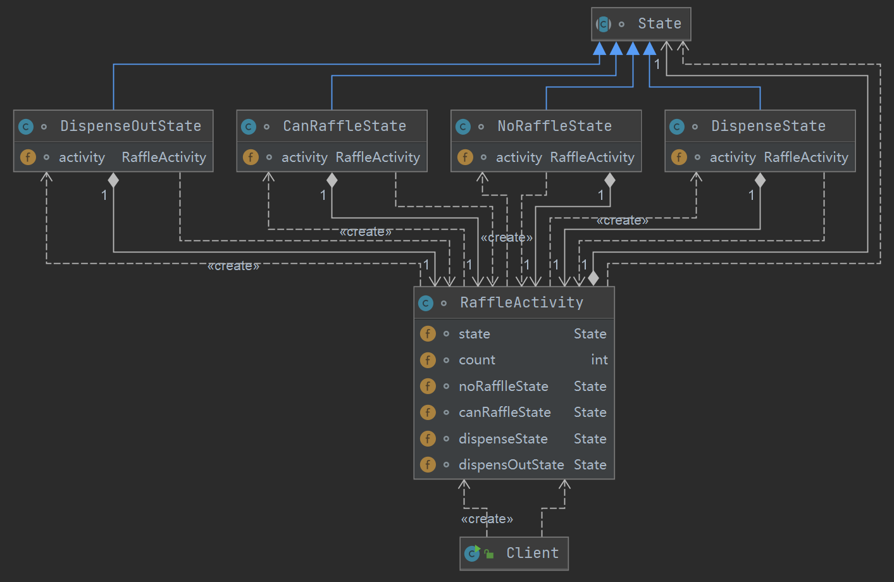Click the Client runnable class icon

(x=472, y=554)
